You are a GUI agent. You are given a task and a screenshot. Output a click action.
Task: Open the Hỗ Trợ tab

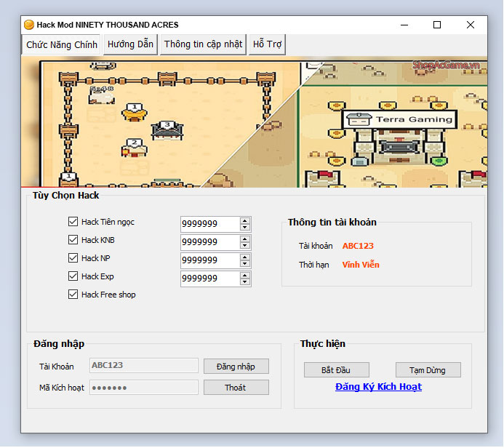[267, 44]
